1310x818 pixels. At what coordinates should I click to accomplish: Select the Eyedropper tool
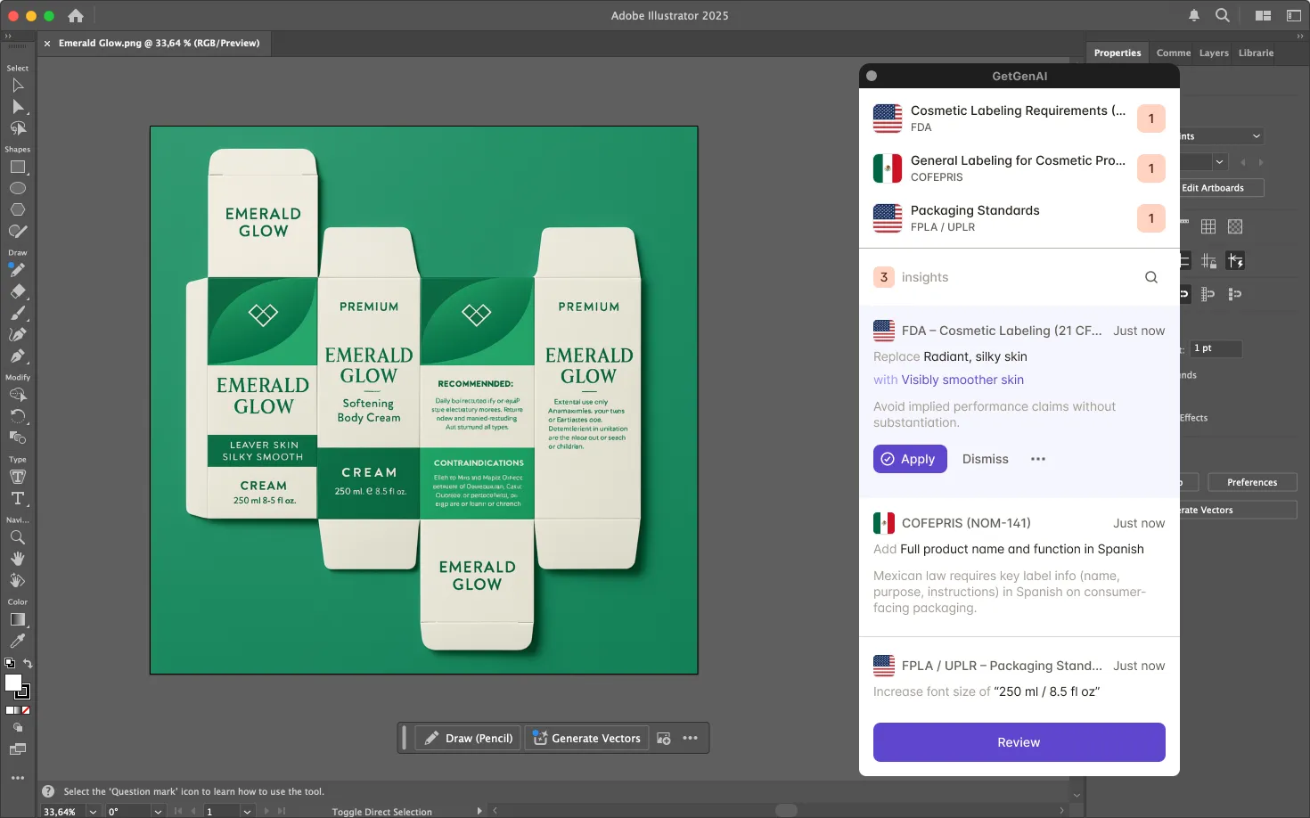pyautogui.click(x=18, y=642)
